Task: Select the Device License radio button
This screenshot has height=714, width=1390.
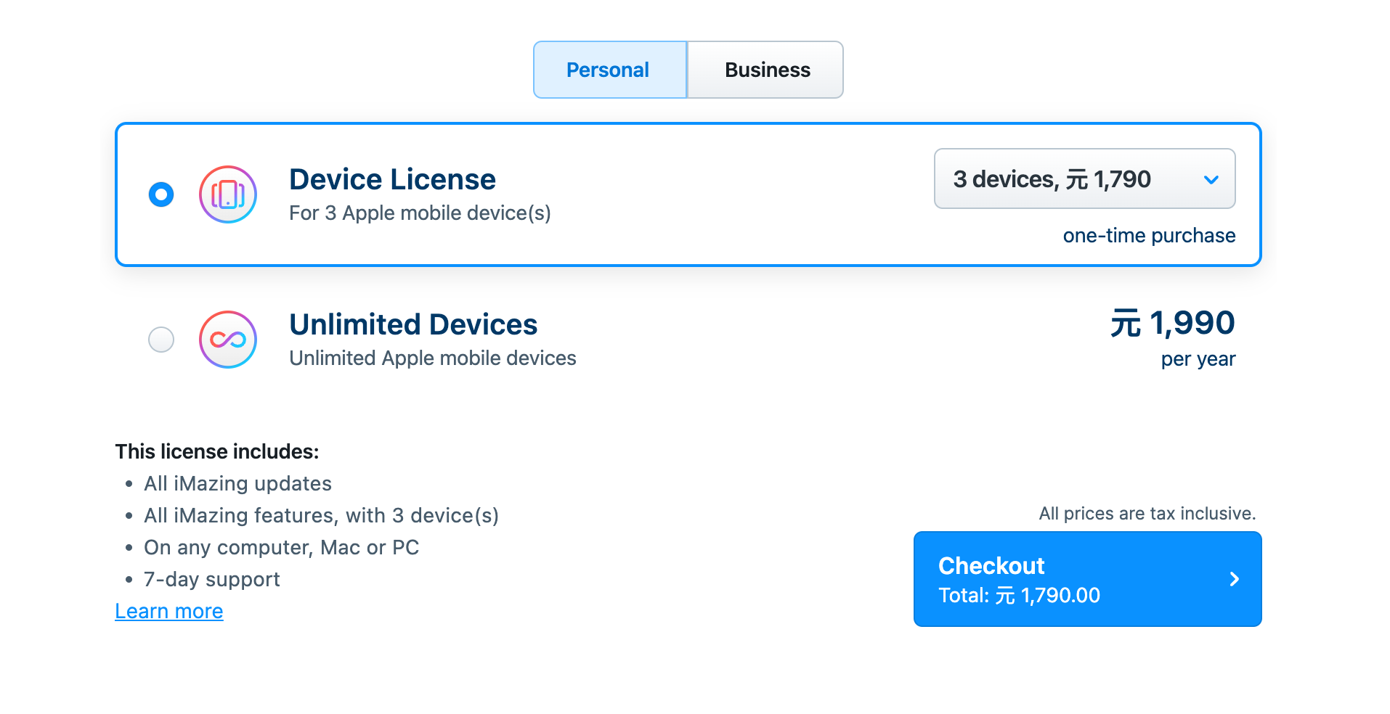Action: (161, 194)
